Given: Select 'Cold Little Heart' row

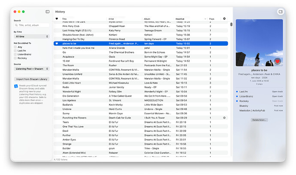Looking at the screenshot, I should pos(141,83).
